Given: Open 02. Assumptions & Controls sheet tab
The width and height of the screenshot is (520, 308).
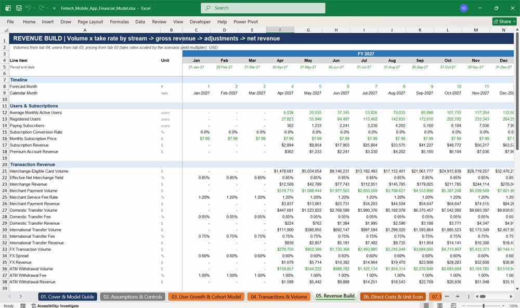Looking at the screenshot, I should 133,297.
